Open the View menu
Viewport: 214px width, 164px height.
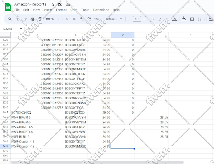36,10
